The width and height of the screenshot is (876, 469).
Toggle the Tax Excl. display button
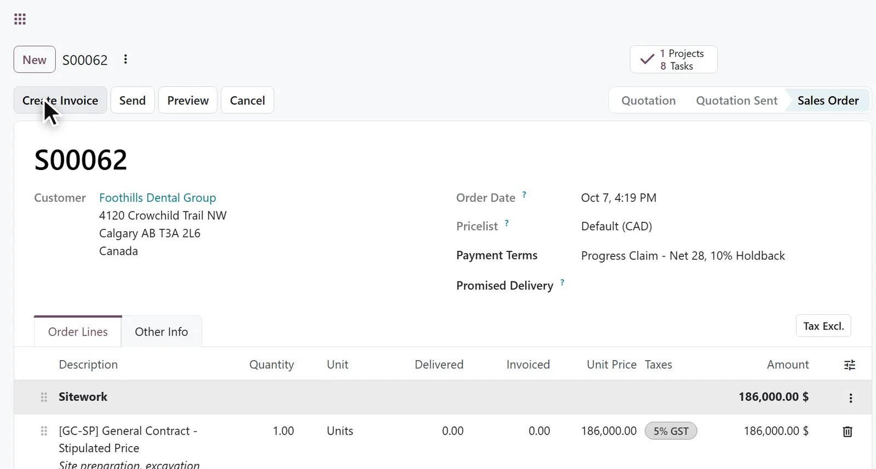823,326
